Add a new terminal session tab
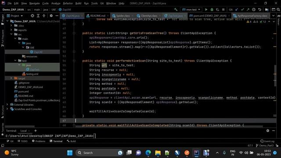Image resolution: width=281 pixels, height=158 pixels. [36, 131]
